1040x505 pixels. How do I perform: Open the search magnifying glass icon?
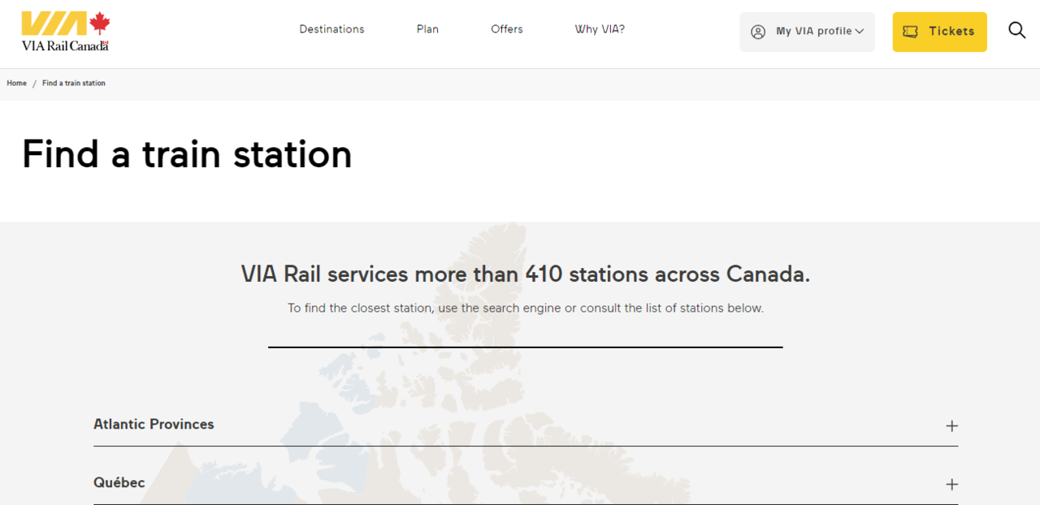(x=1016, y=31)
